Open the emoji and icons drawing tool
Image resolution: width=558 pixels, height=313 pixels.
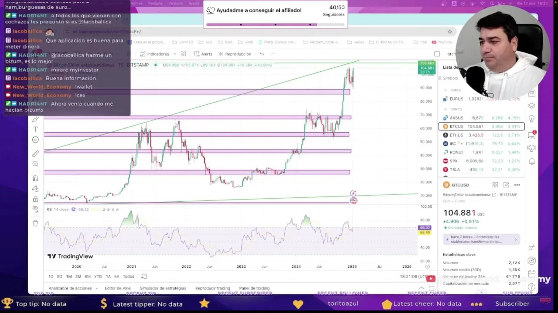(35, 140)
